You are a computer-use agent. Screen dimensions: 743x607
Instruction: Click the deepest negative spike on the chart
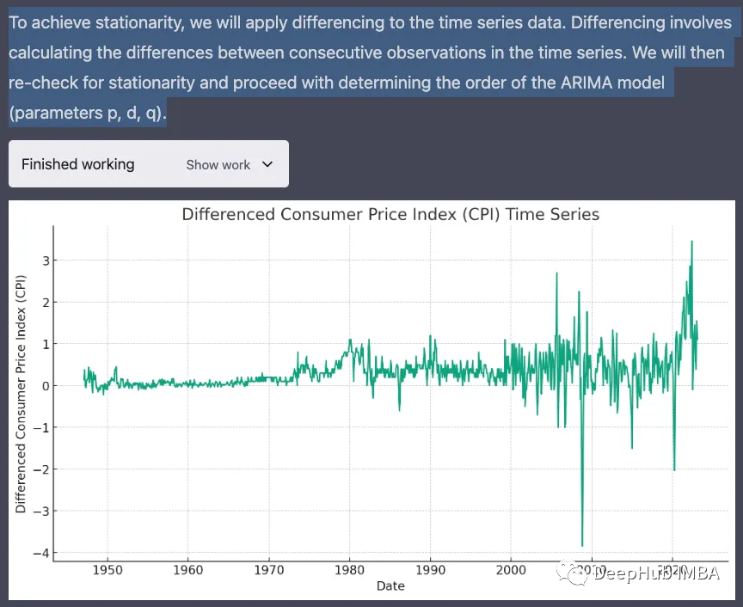click(x=582, y=543)
